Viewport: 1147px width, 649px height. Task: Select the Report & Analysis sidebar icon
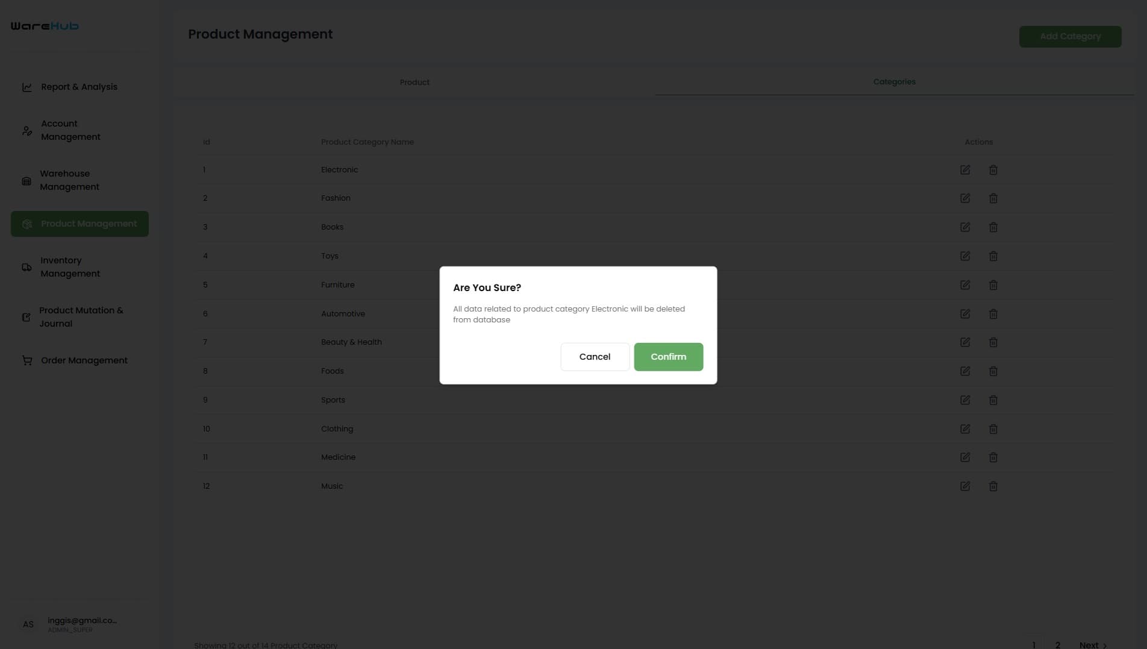(27, 87)
